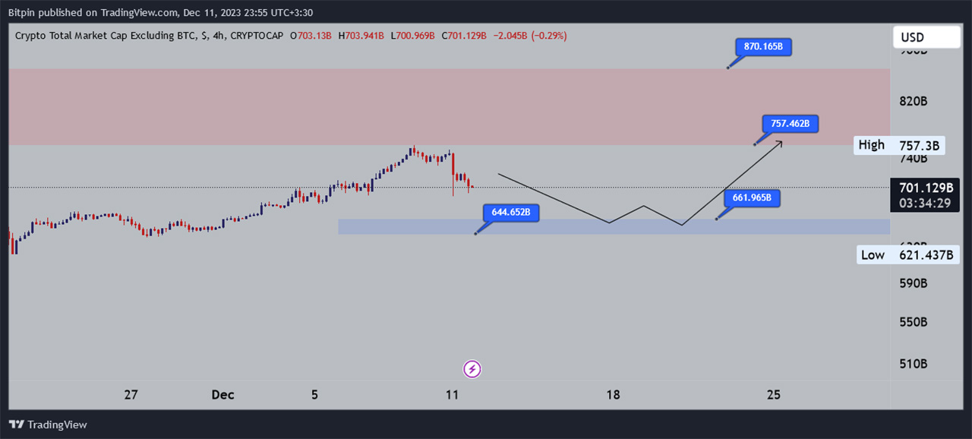This screenshot has width=972, height=439.
Task: Select the 870.165B price callout label
Action: [762, 47]
